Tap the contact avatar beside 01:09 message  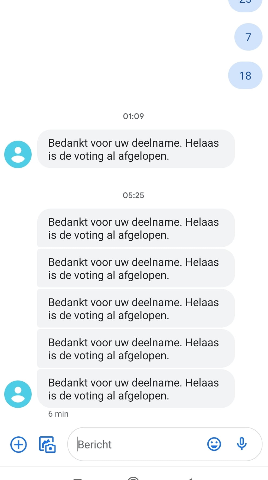pos(18,154)
